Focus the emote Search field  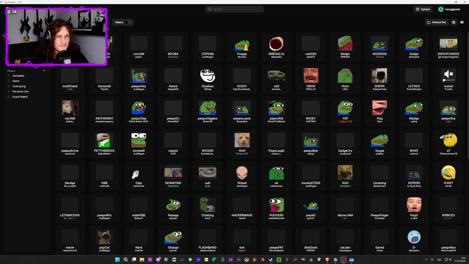pos(234,9)
